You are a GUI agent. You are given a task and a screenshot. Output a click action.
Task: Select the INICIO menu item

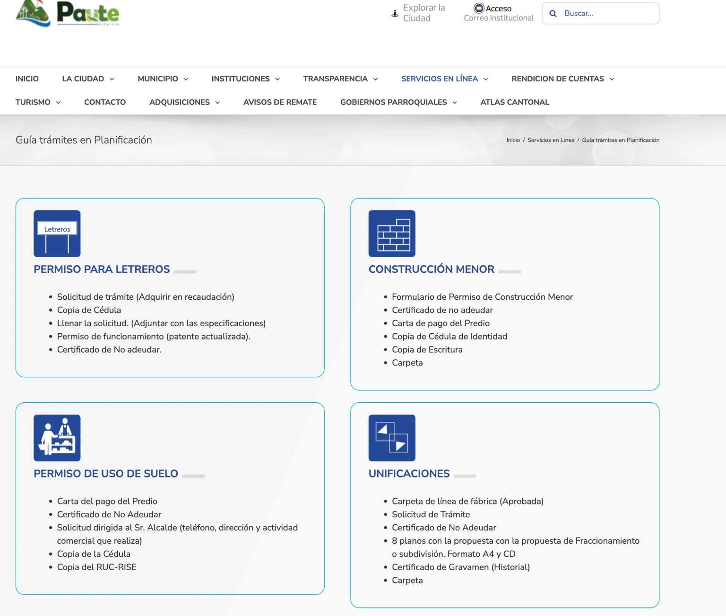[27, 78]
